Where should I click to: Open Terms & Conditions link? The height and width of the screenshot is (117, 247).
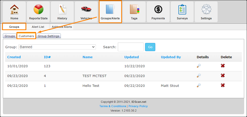(113, 106)
